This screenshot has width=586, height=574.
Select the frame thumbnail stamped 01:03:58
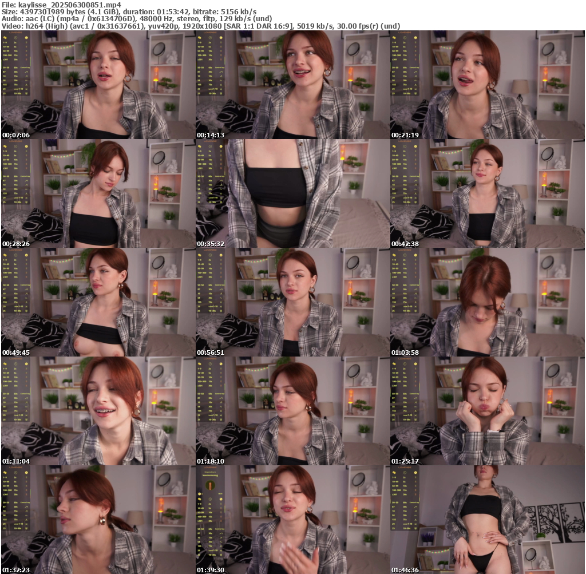[x=488, y=302]
